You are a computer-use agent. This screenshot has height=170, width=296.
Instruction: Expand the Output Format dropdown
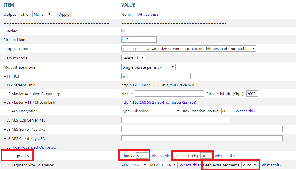tap(189, 49)
